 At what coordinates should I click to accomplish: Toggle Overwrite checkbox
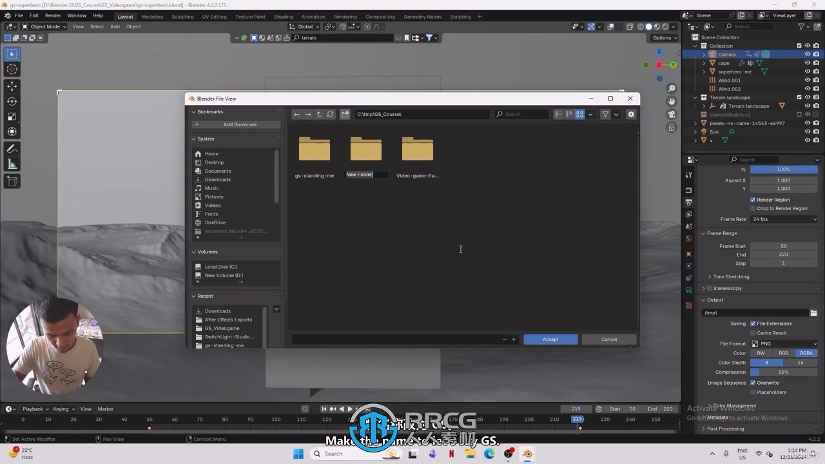point(753,383)
